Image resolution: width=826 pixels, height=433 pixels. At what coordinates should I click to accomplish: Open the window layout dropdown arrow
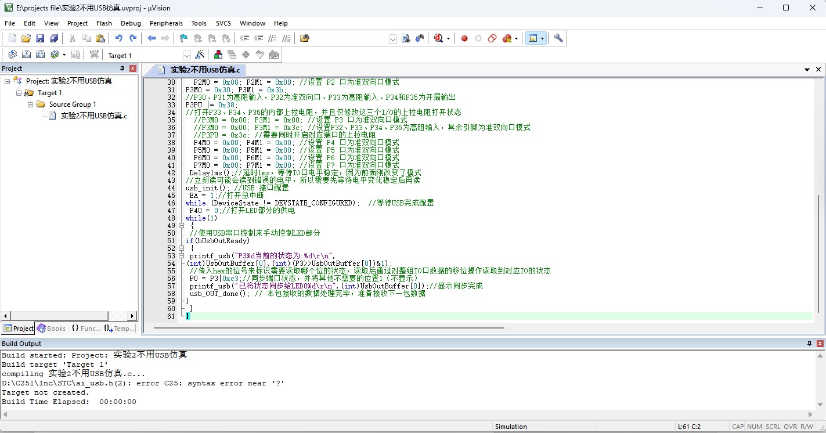point(542,39)
